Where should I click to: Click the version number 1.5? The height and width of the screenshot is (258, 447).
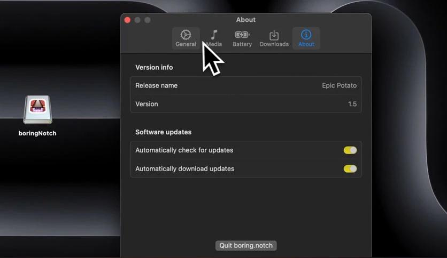pyautogui.click(x=352, y=104)
